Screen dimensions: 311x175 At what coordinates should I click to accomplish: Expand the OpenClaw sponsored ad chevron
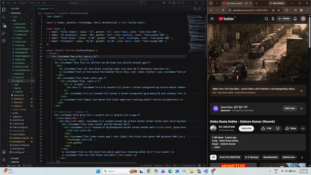pos(301,108)
